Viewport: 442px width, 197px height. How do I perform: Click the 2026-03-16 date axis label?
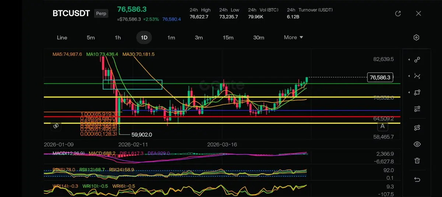222,144
